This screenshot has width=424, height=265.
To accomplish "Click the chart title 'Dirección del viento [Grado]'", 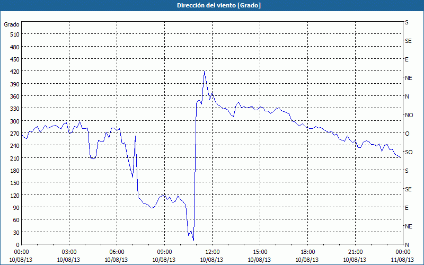I will coord(219,5).
